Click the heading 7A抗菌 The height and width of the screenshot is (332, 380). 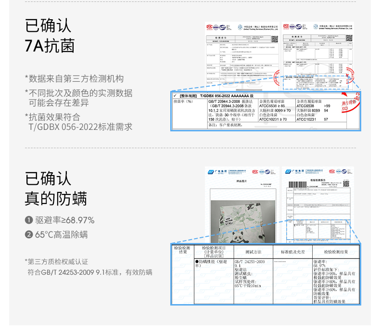click(50, 46)
